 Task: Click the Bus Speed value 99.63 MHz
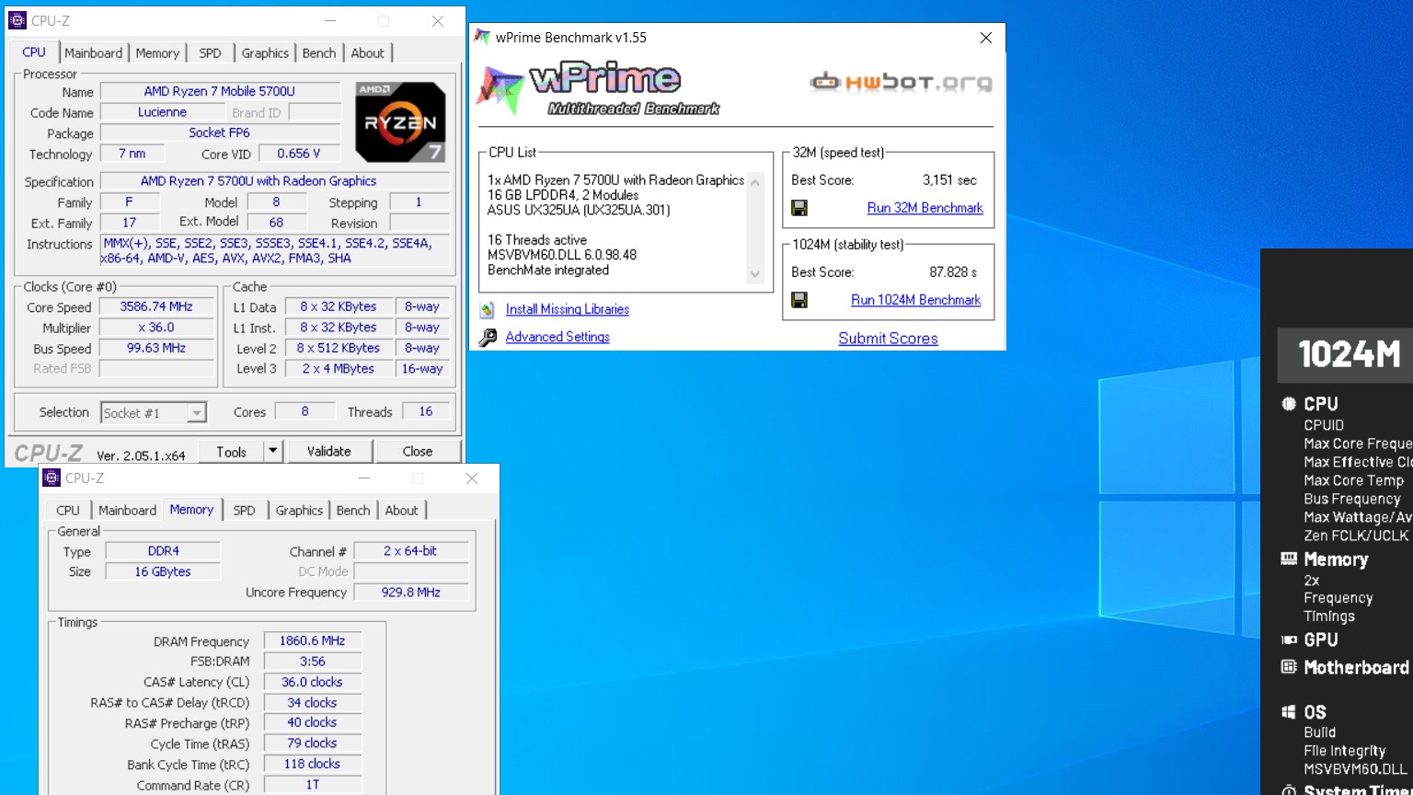(x=156, y=348)
